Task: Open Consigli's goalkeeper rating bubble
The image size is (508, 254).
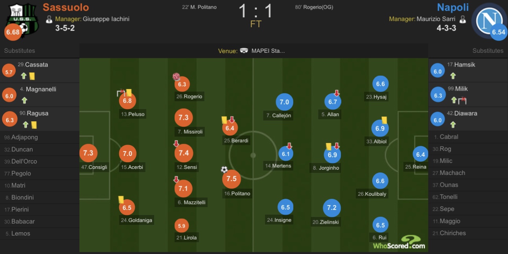Action: [88, 153]
